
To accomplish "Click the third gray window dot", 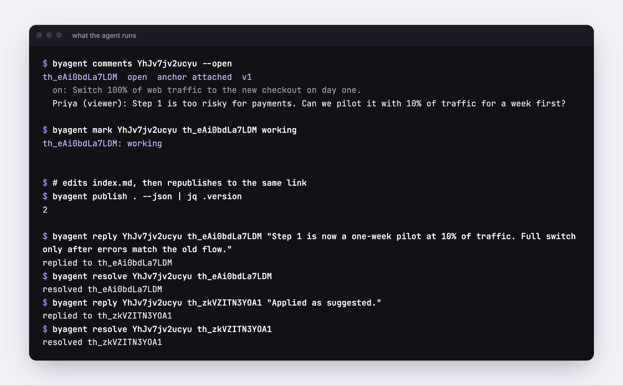I will pos(59,35).
